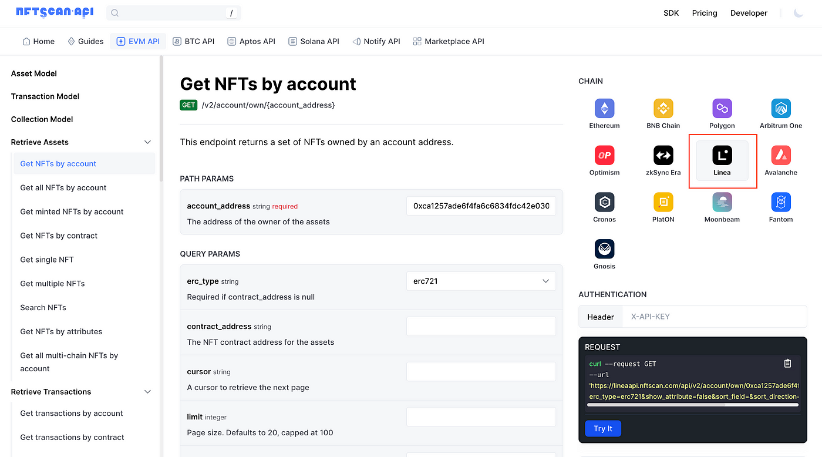Switch to the Solana API tab
Screen dimensions: 822x457
point(314,41)
